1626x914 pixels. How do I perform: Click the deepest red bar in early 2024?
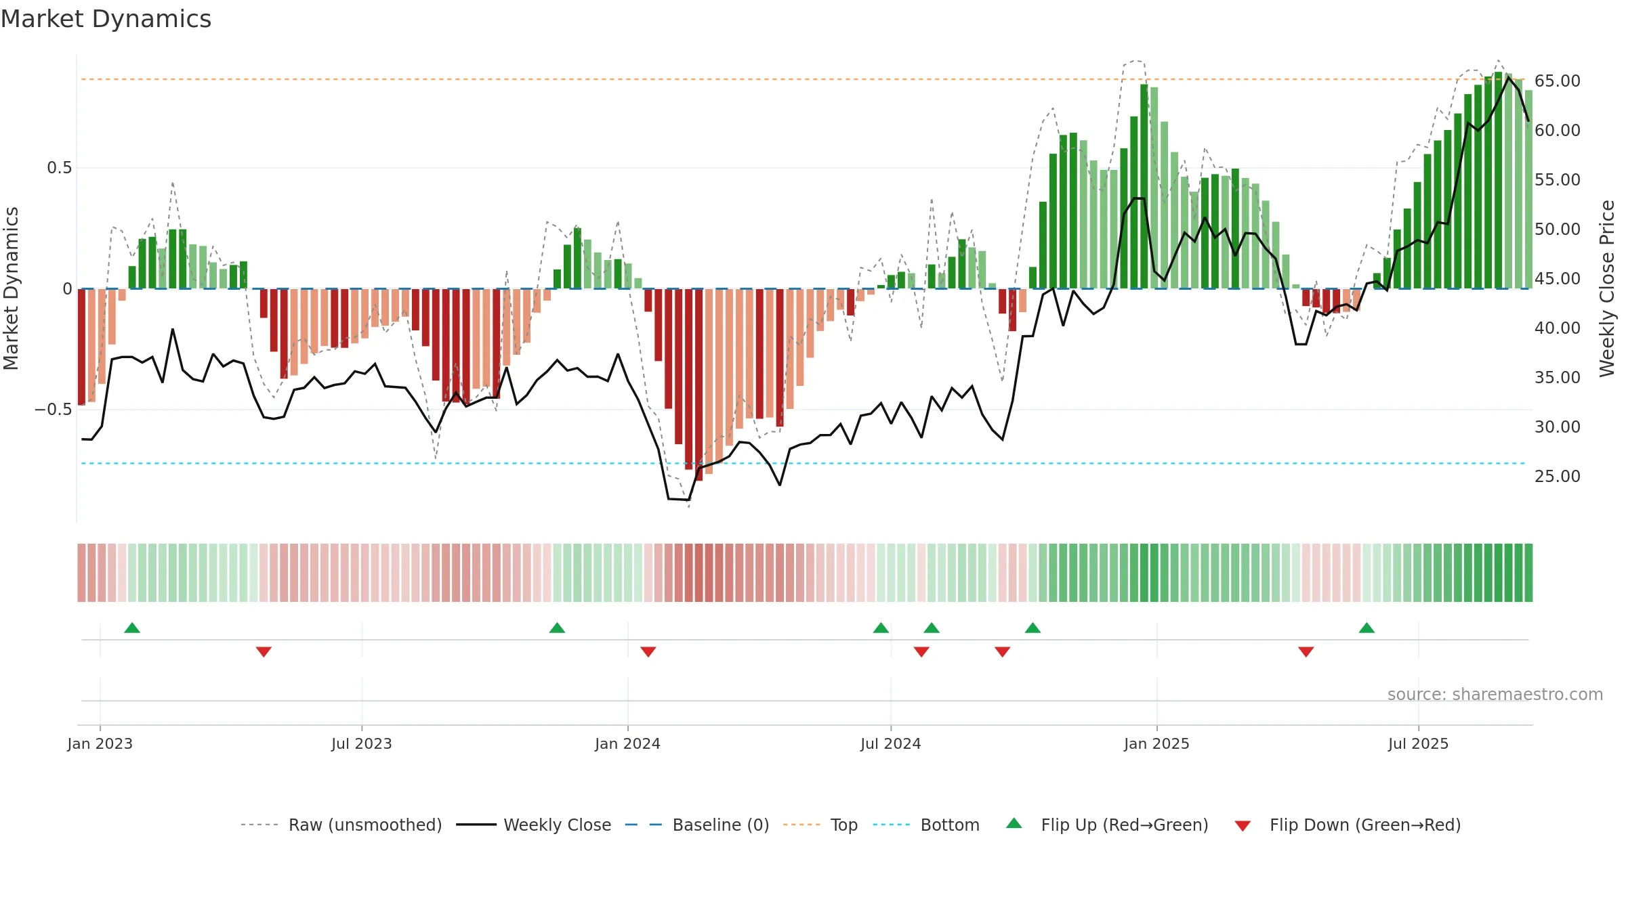click(x=699, y=385)
